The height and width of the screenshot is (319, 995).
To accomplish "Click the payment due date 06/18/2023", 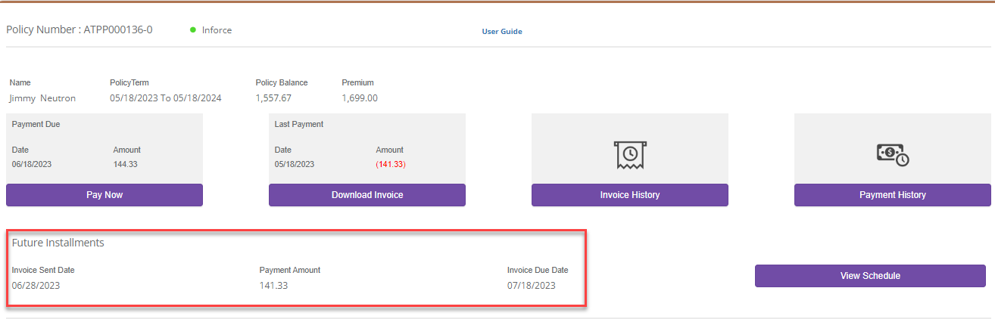I will pos(32,164).
